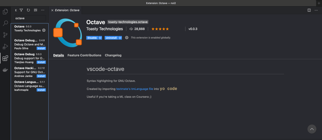Open the Extensions view in activity bar
The width and height of the screenshot is (322, 140).
(5, 58)
